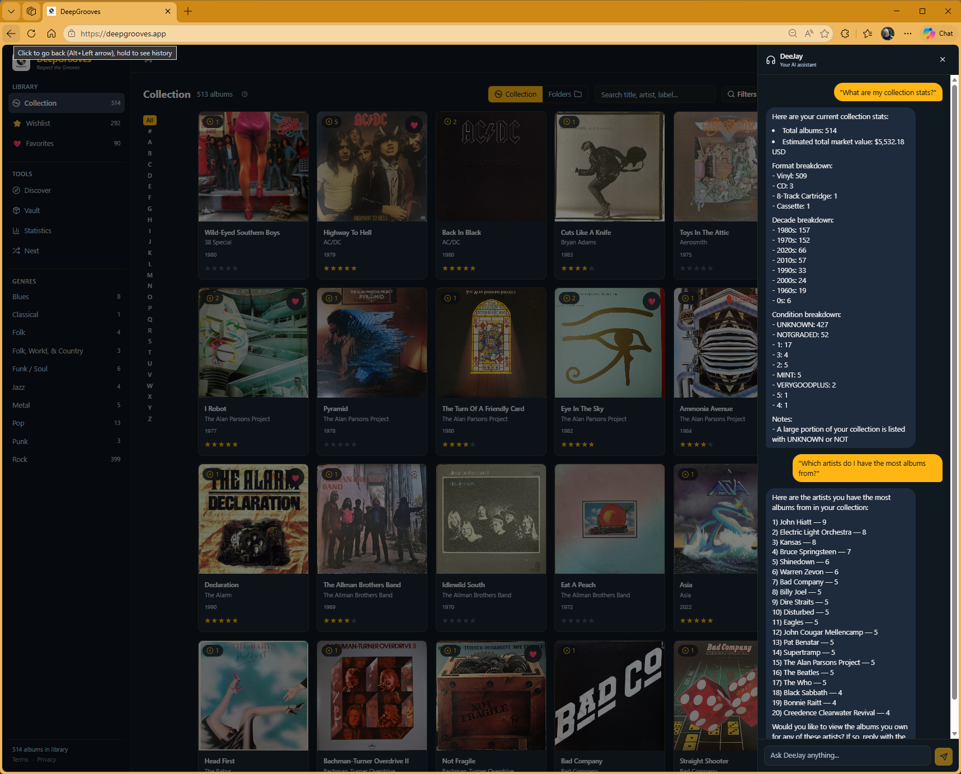Toggle favorite heart on I Robot
This screenshot has height=774, width=961.
tap(295, 301)
